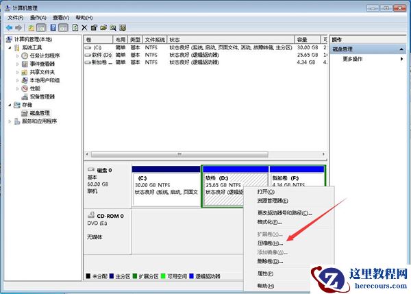Screen dimensions: 411x294
Task: Click the Forward arrow toolbar icon
Action: point(18,27)
